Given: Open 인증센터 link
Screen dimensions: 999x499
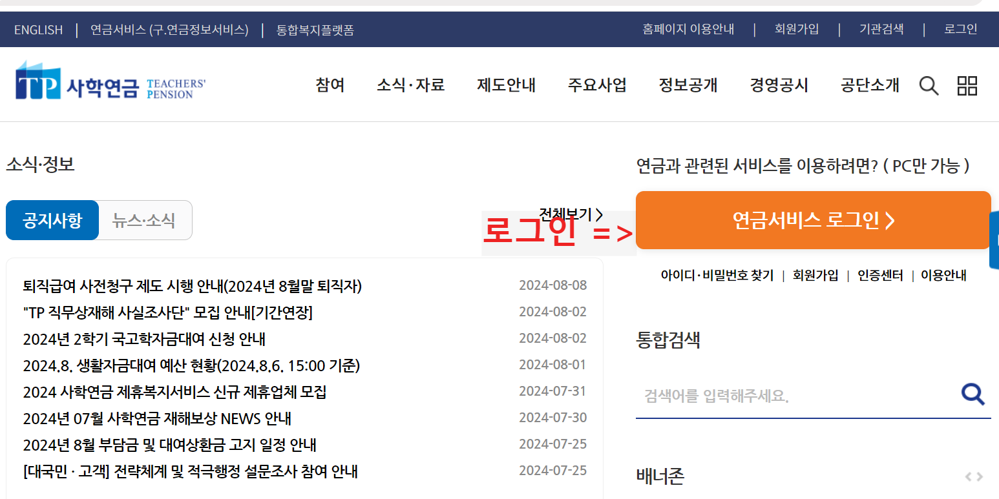Looking at the screenshot, I should 880,275.
